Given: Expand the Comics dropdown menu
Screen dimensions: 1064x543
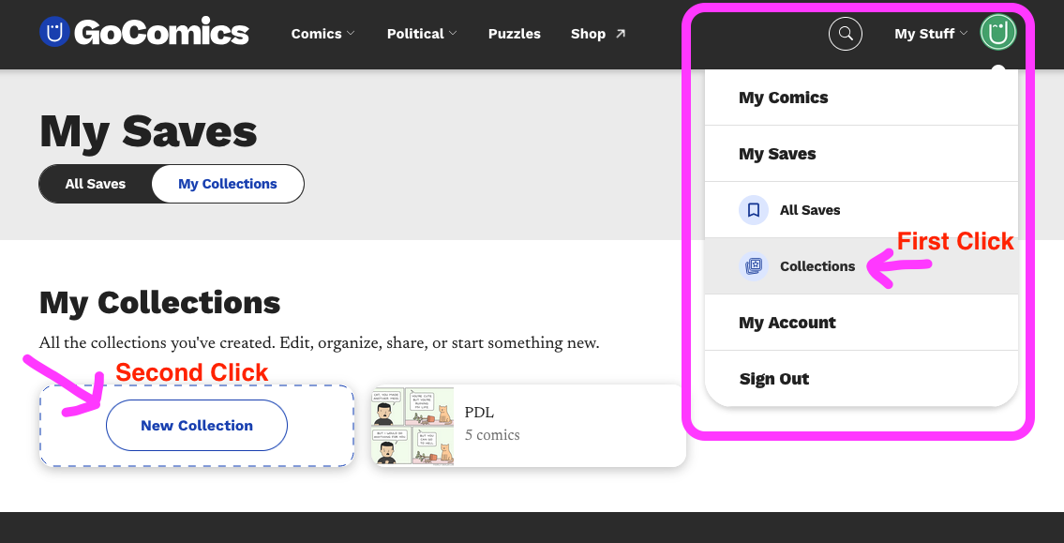Looking at the screenshot, I should point(323,33).
